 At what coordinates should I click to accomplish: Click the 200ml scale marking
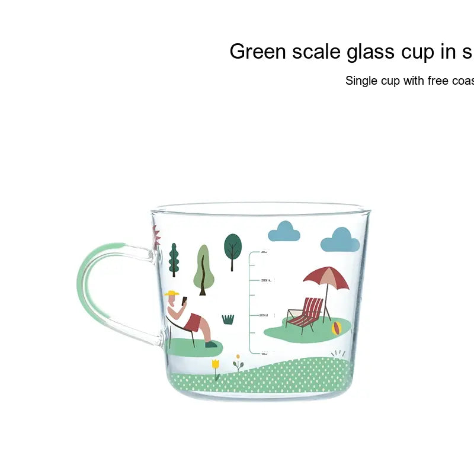pyautogui.click(x=264, y=315)
